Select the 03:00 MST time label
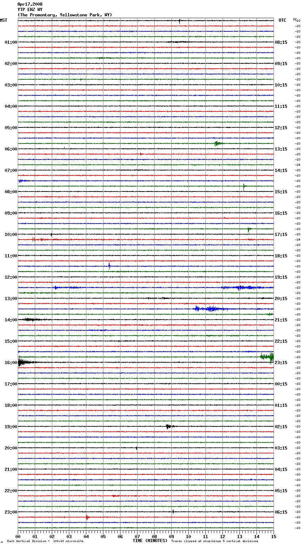 [x=11, y=85]
